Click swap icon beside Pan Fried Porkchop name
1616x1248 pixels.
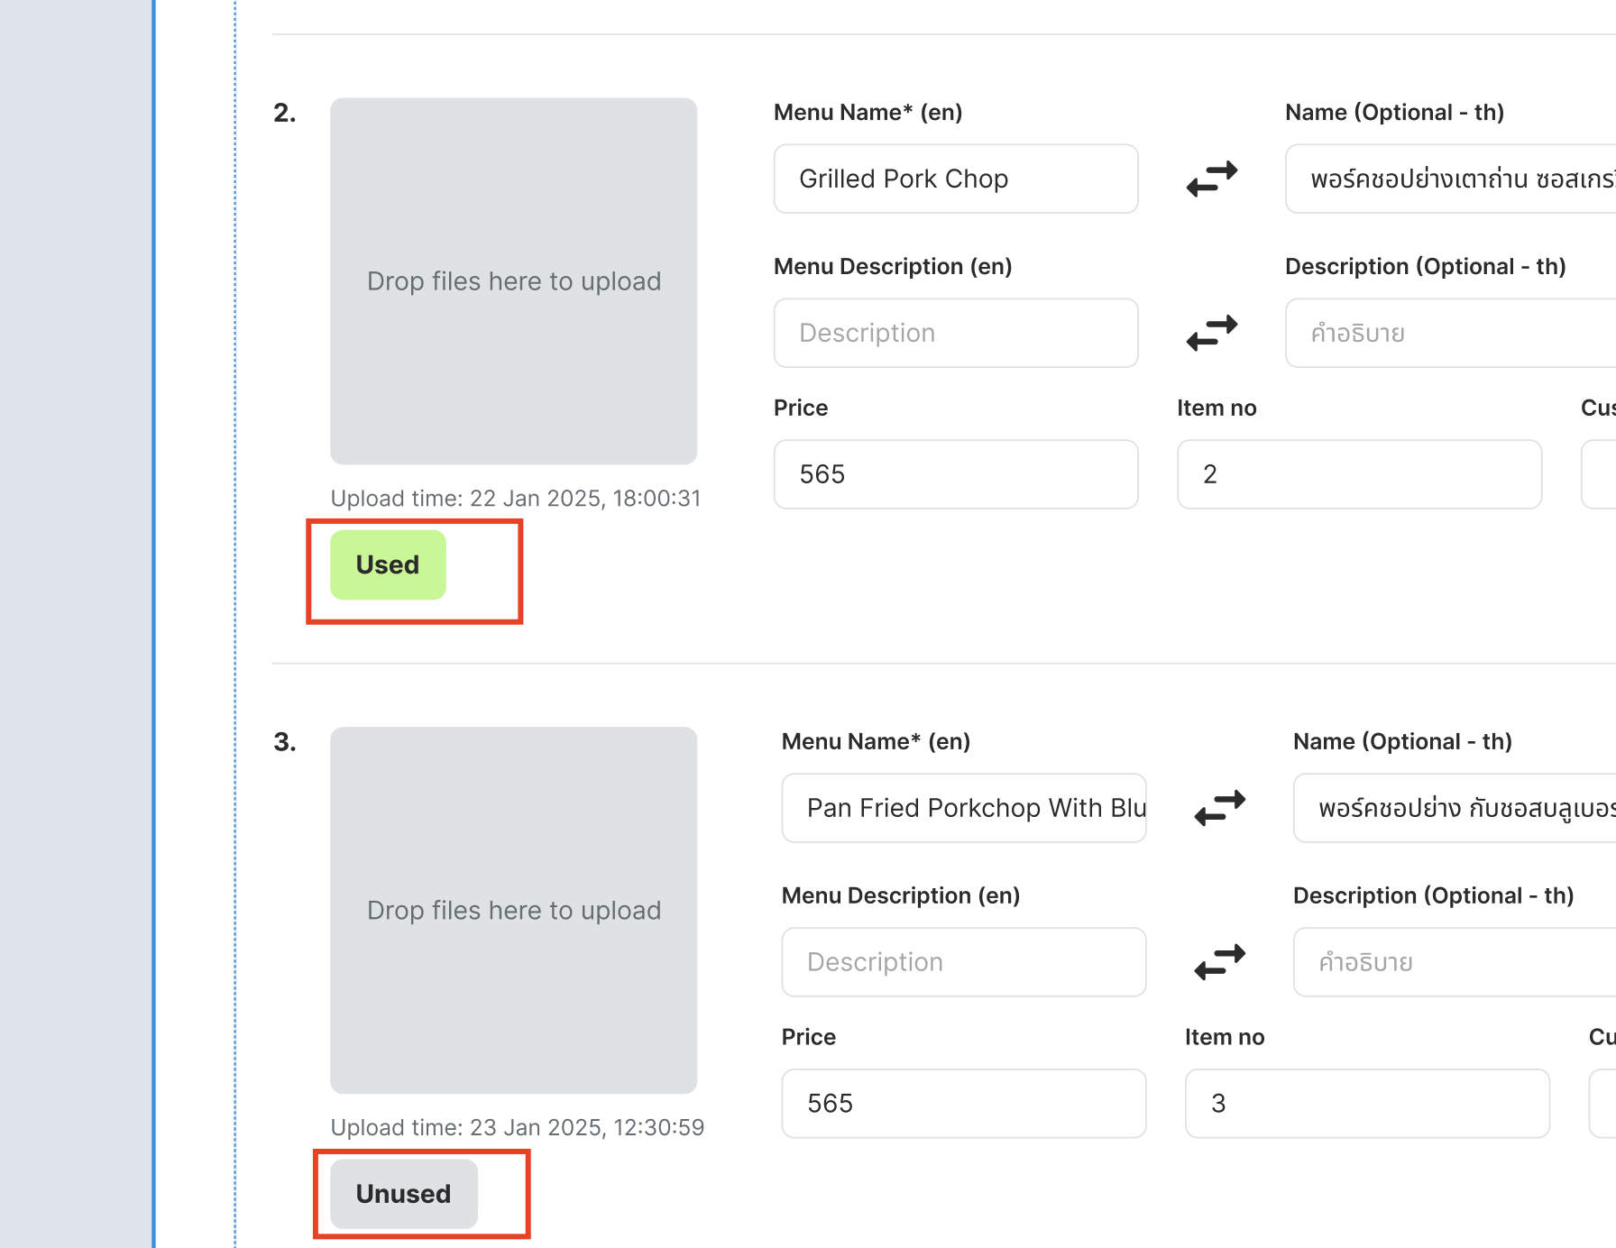(1219, 808)
